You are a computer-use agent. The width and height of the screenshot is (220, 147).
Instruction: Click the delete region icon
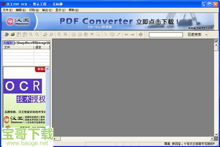(98, 35)
